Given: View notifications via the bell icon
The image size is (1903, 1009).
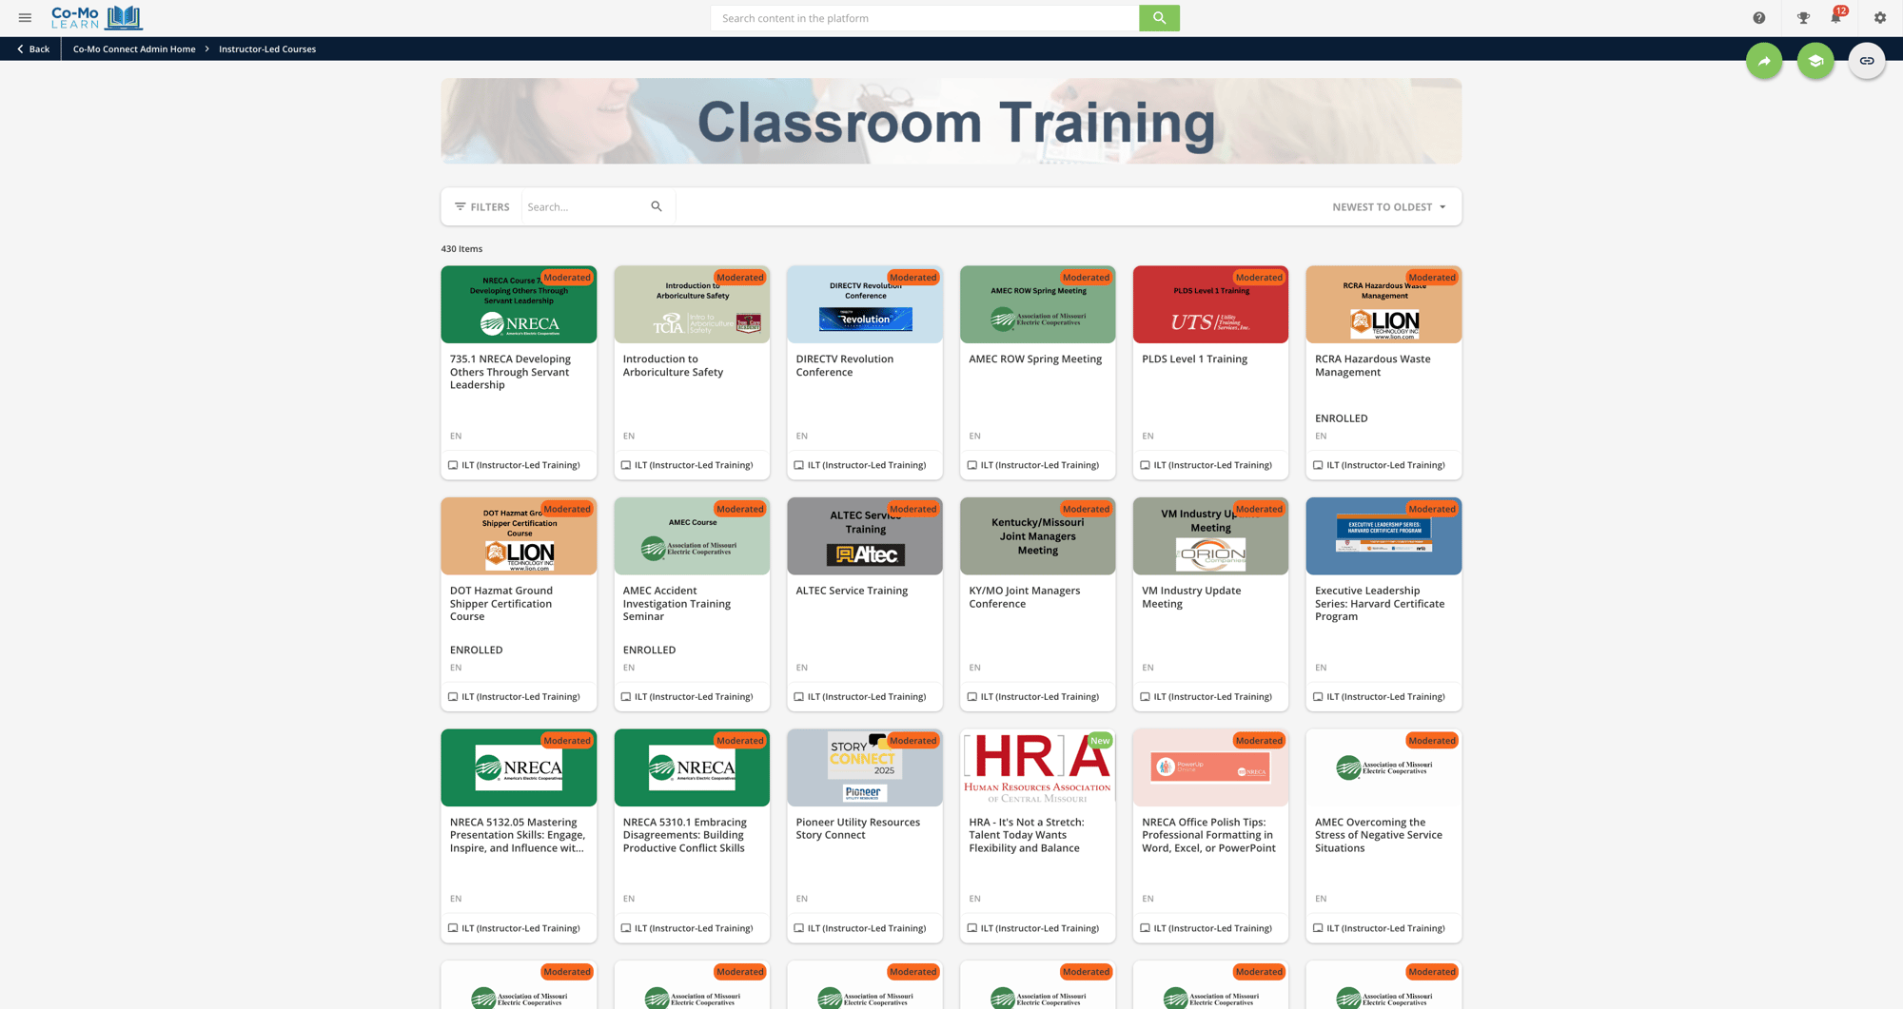Looking at the screenshot, I should coord(1835,18).
